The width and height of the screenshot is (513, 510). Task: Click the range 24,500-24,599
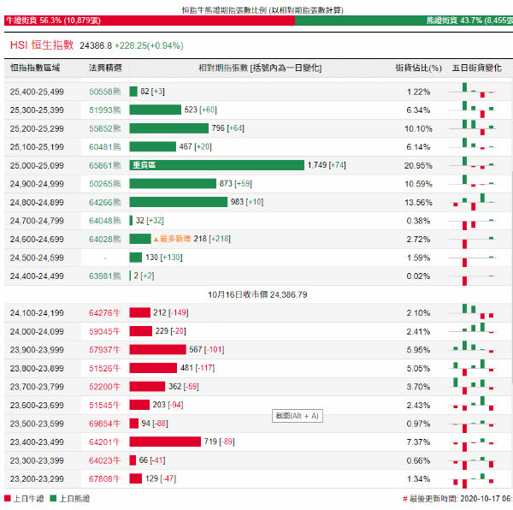point(37,258)
